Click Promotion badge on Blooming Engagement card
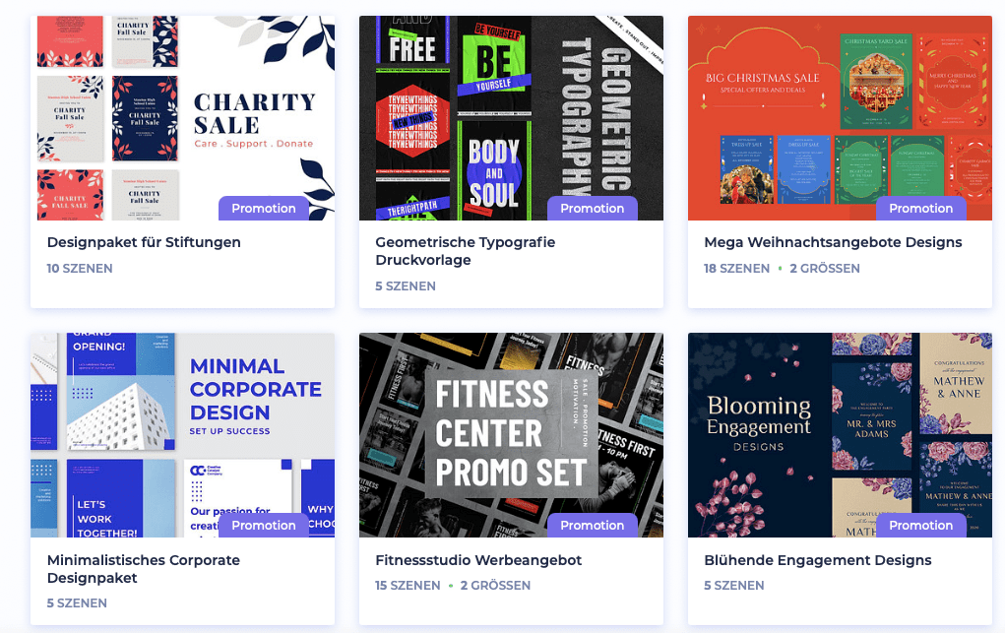 coord(921,526)
